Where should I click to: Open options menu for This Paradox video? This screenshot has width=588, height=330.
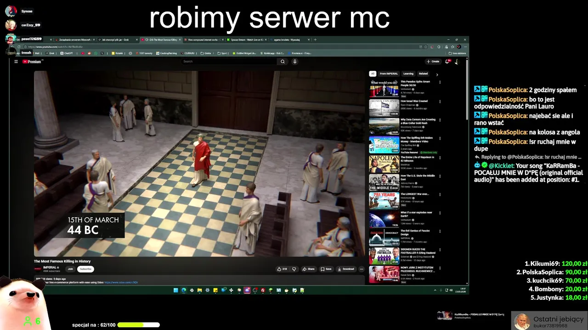click(x=440, y=82)
